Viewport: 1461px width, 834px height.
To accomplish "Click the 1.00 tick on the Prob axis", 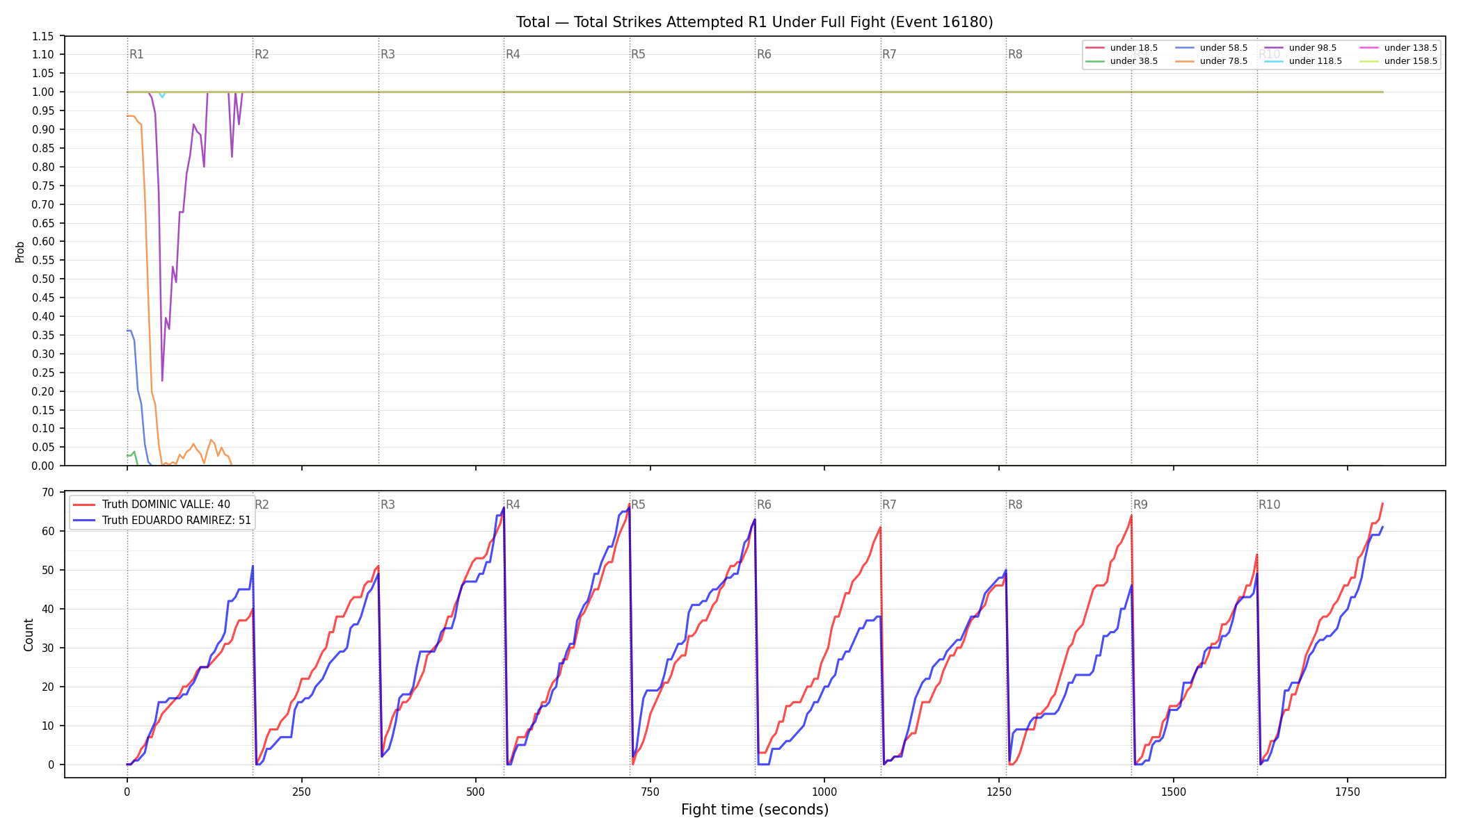I will [x=43, y=92].
